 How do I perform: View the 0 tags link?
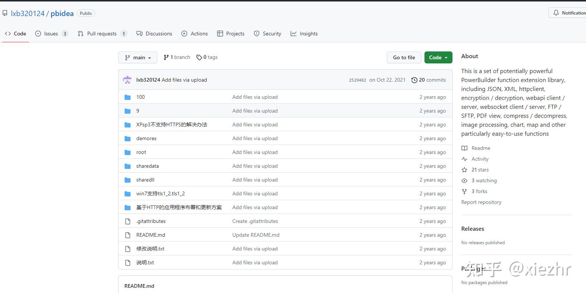point(207,57)
